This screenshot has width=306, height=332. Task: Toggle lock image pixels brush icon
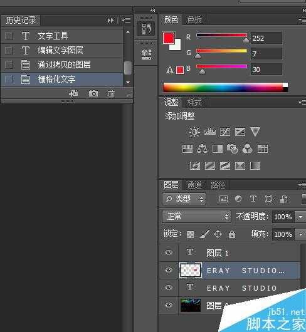[x=204, y=234]
